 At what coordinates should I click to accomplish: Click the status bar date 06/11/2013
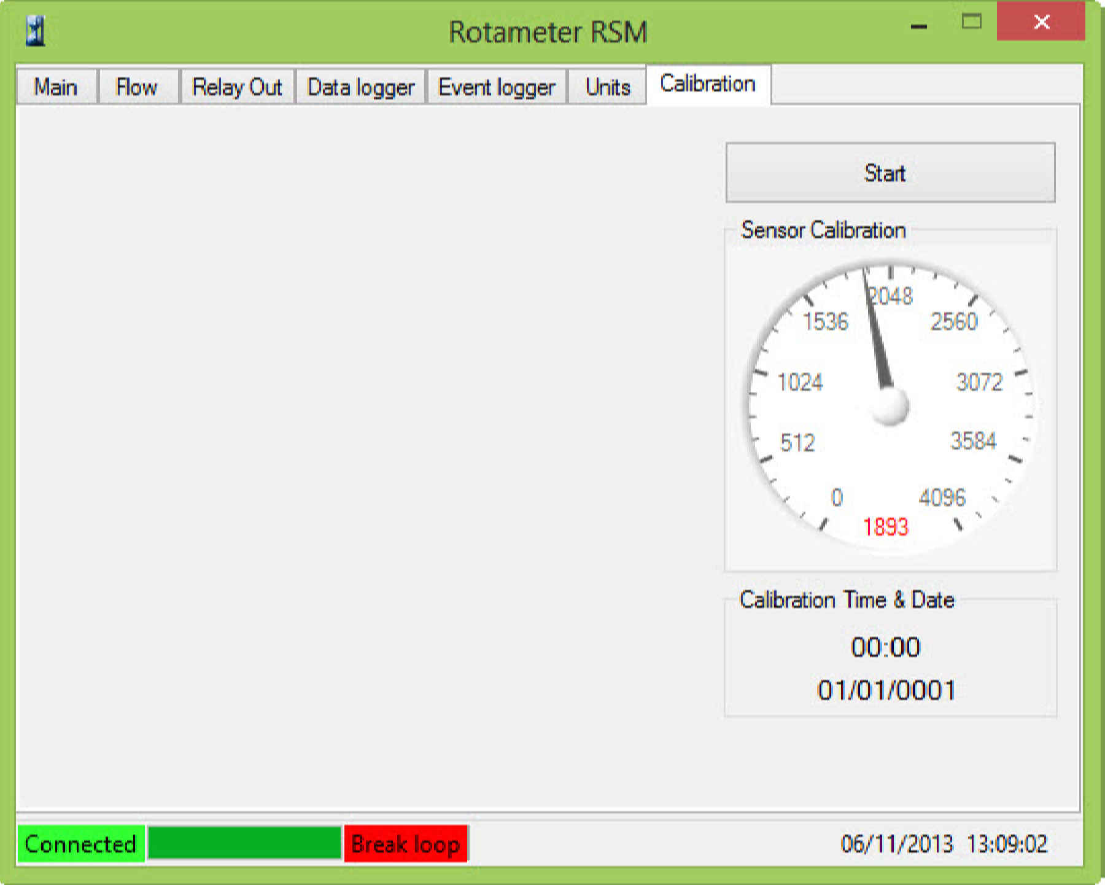(896, 844)
